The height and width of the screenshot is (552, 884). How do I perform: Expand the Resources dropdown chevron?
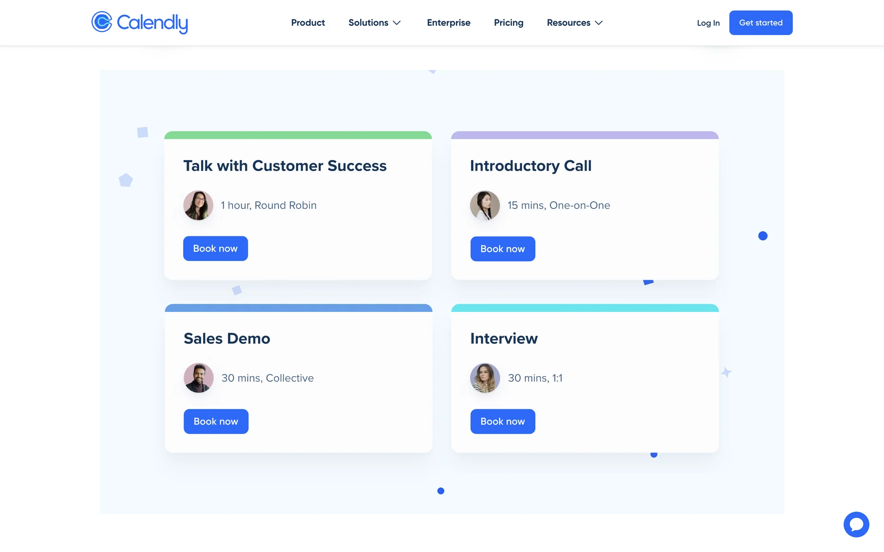pos(599,23)
